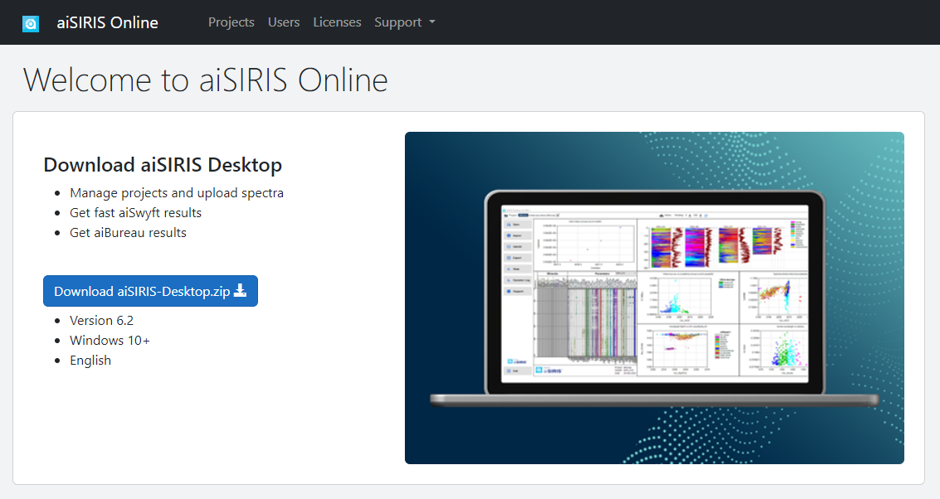This screenshot has height=499, width=940.
Task: Open the aiSIRIS Online home link
Action: [107, 22]
